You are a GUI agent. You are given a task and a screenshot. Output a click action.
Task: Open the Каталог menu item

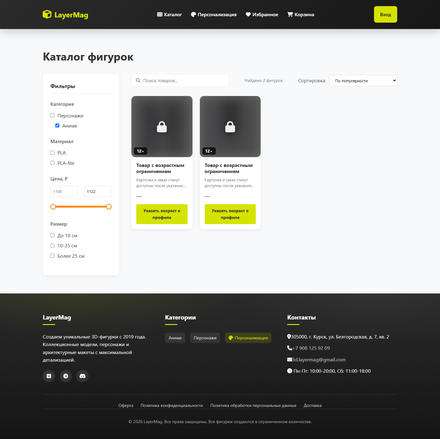170,14
